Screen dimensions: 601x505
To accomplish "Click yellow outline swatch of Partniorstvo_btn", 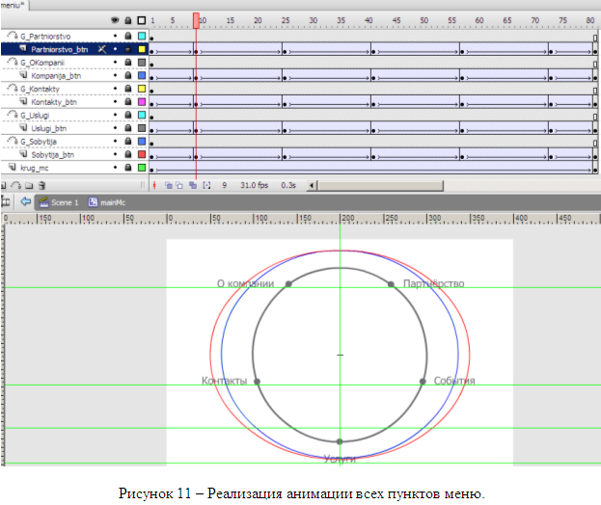I will pos(142,49).
